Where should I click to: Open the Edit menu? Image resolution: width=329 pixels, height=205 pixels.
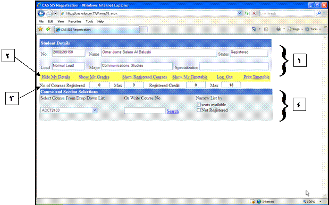coord(50,21)
